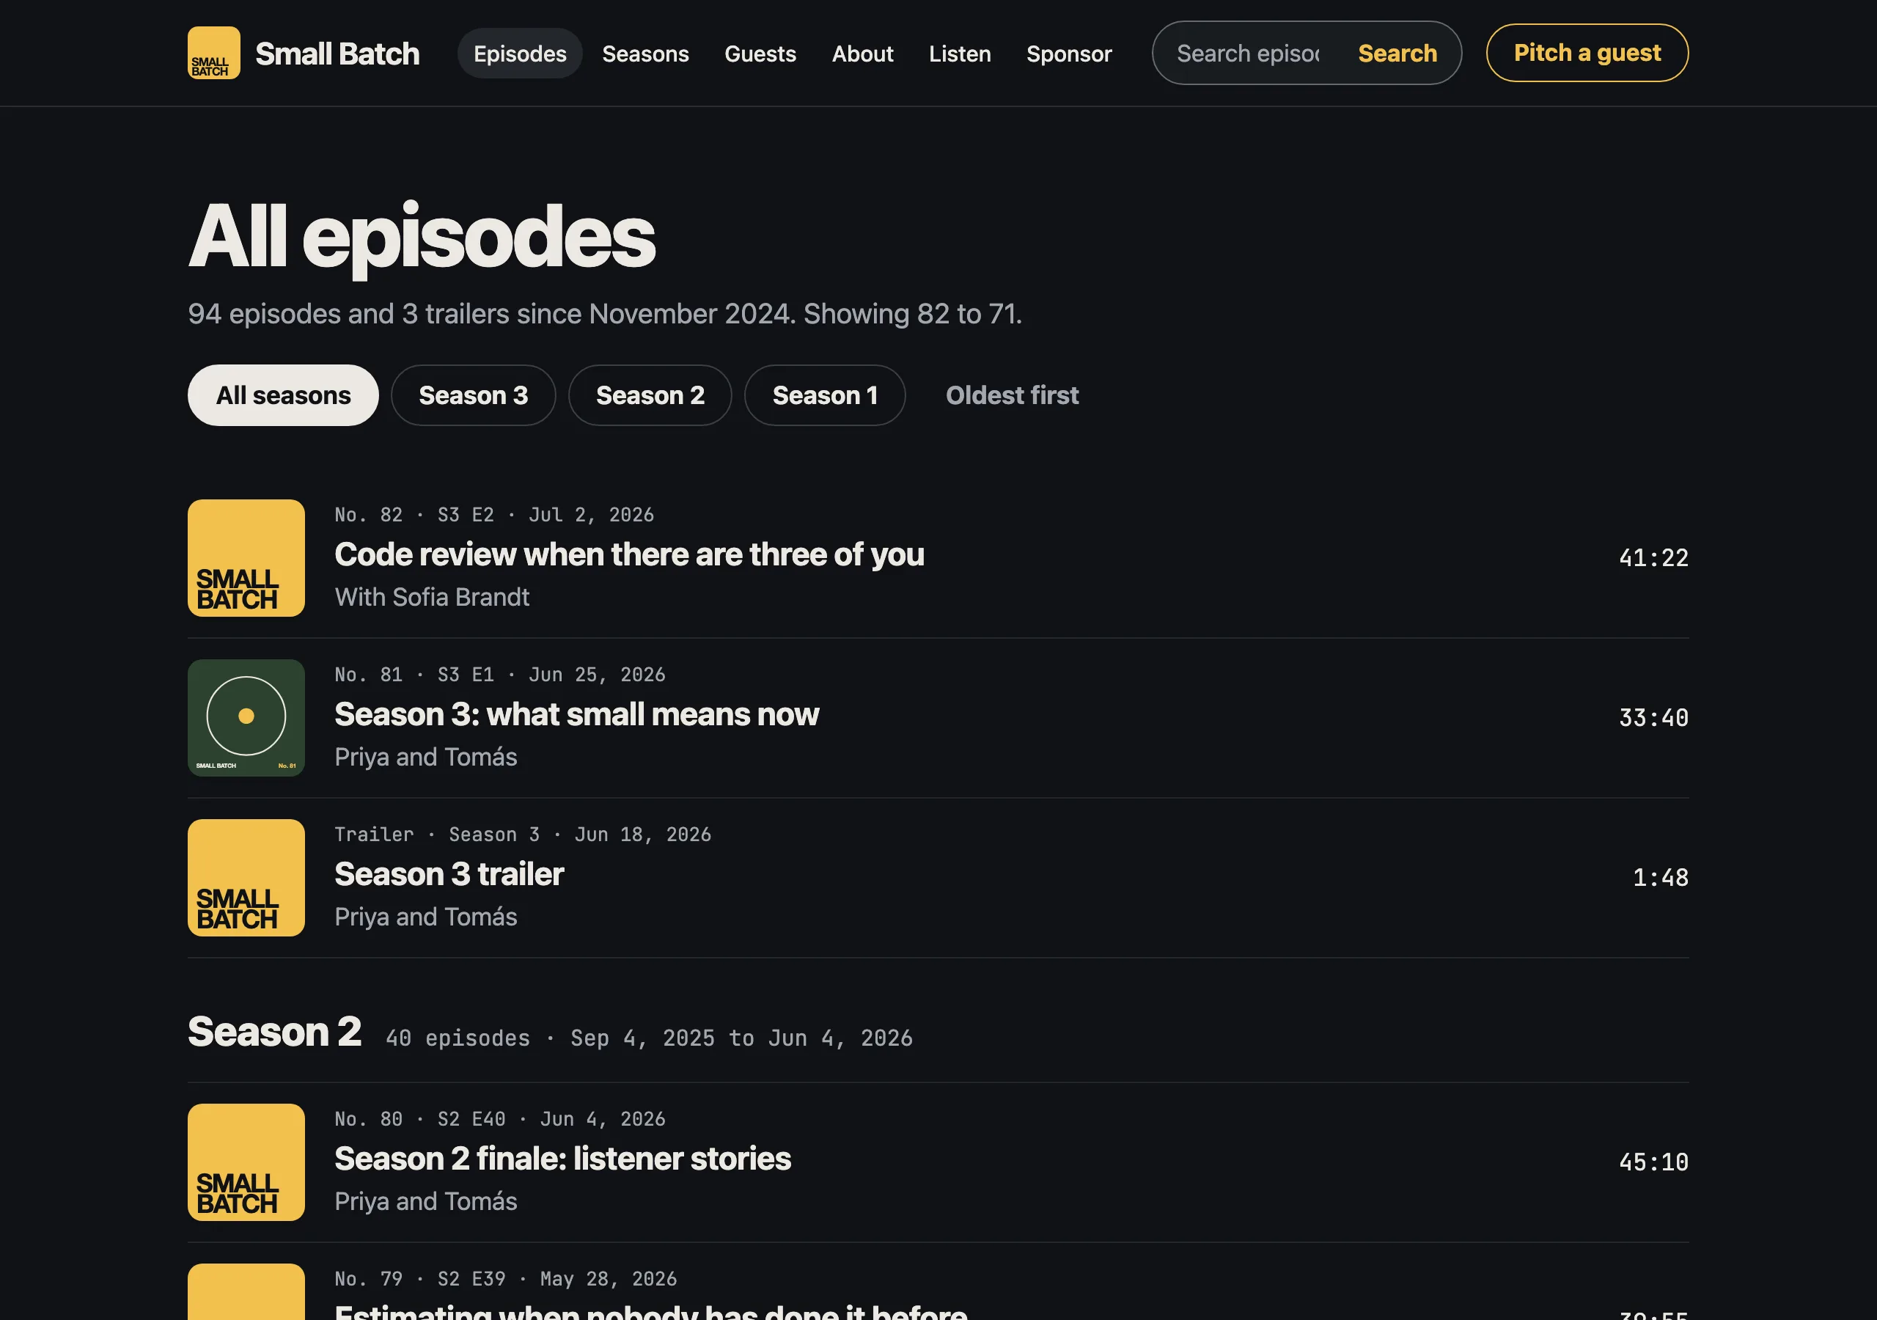The image size is (1877, 1320).
Task: Filter by Season 2 pill
Action: [650, 395]
